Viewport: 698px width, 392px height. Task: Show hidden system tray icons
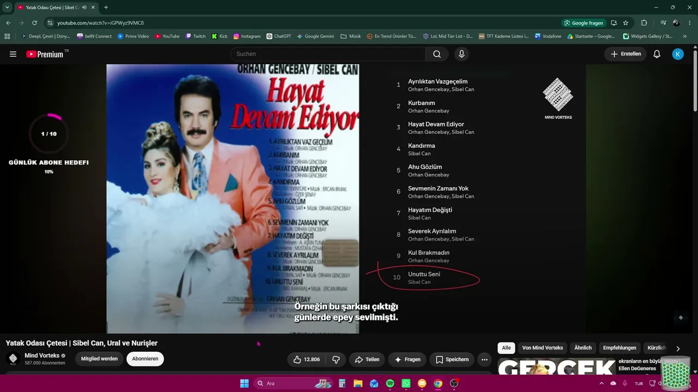602,383
